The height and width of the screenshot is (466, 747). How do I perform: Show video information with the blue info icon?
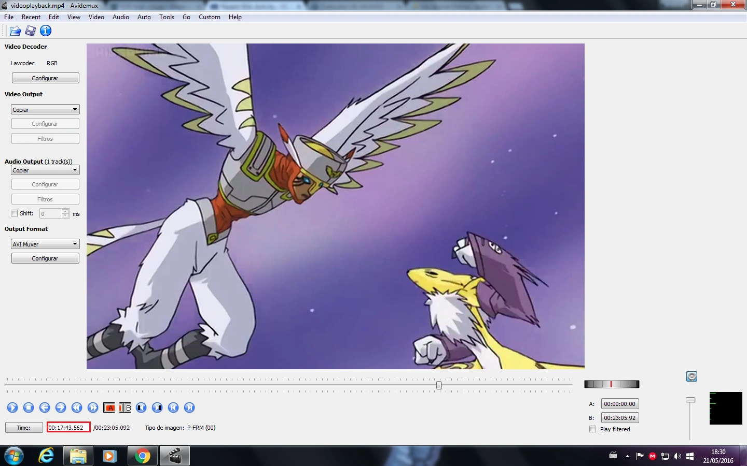coord(46,31)
